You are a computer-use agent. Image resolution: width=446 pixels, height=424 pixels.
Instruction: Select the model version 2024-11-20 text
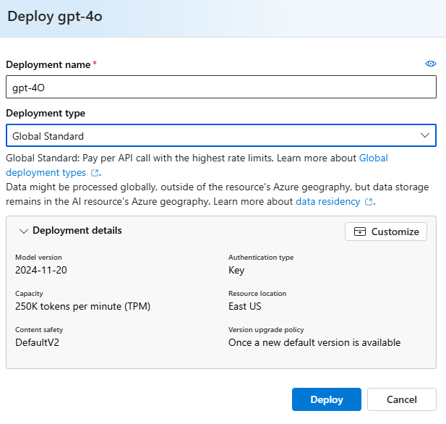(41, 270)
